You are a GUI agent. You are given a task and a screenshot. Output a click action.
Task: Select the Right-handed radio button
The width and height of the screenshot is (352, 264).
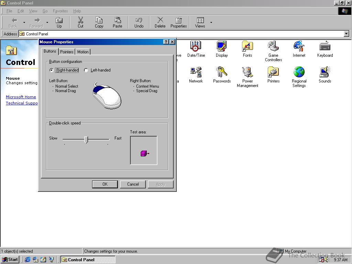(52, 70)
